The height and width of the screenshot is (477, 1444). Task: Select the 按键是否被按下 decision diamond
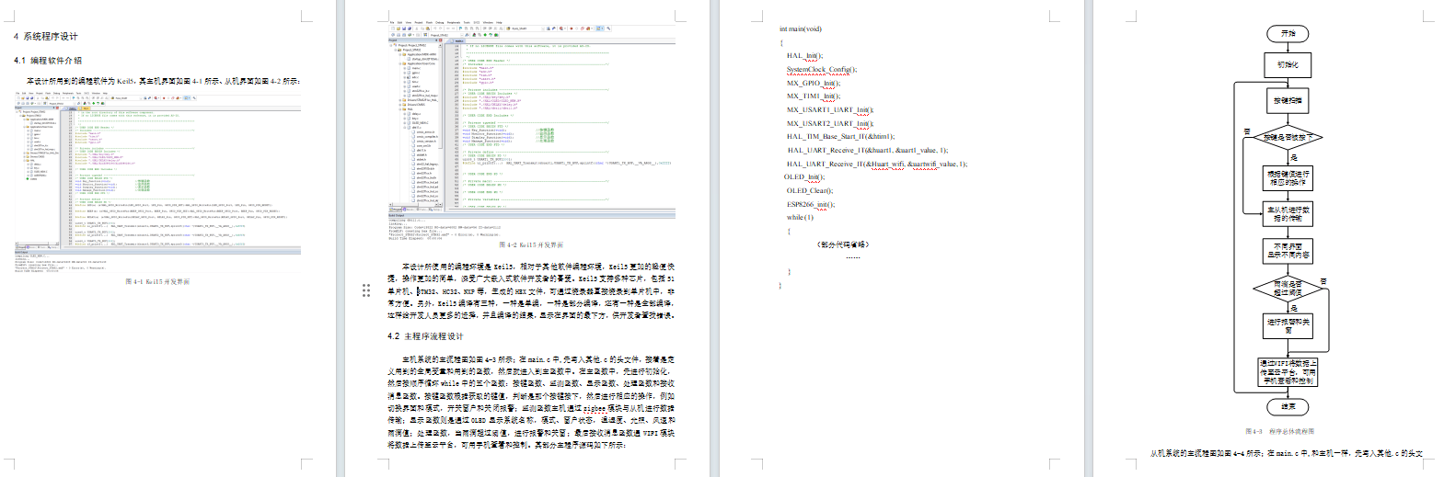[1288, 138]
